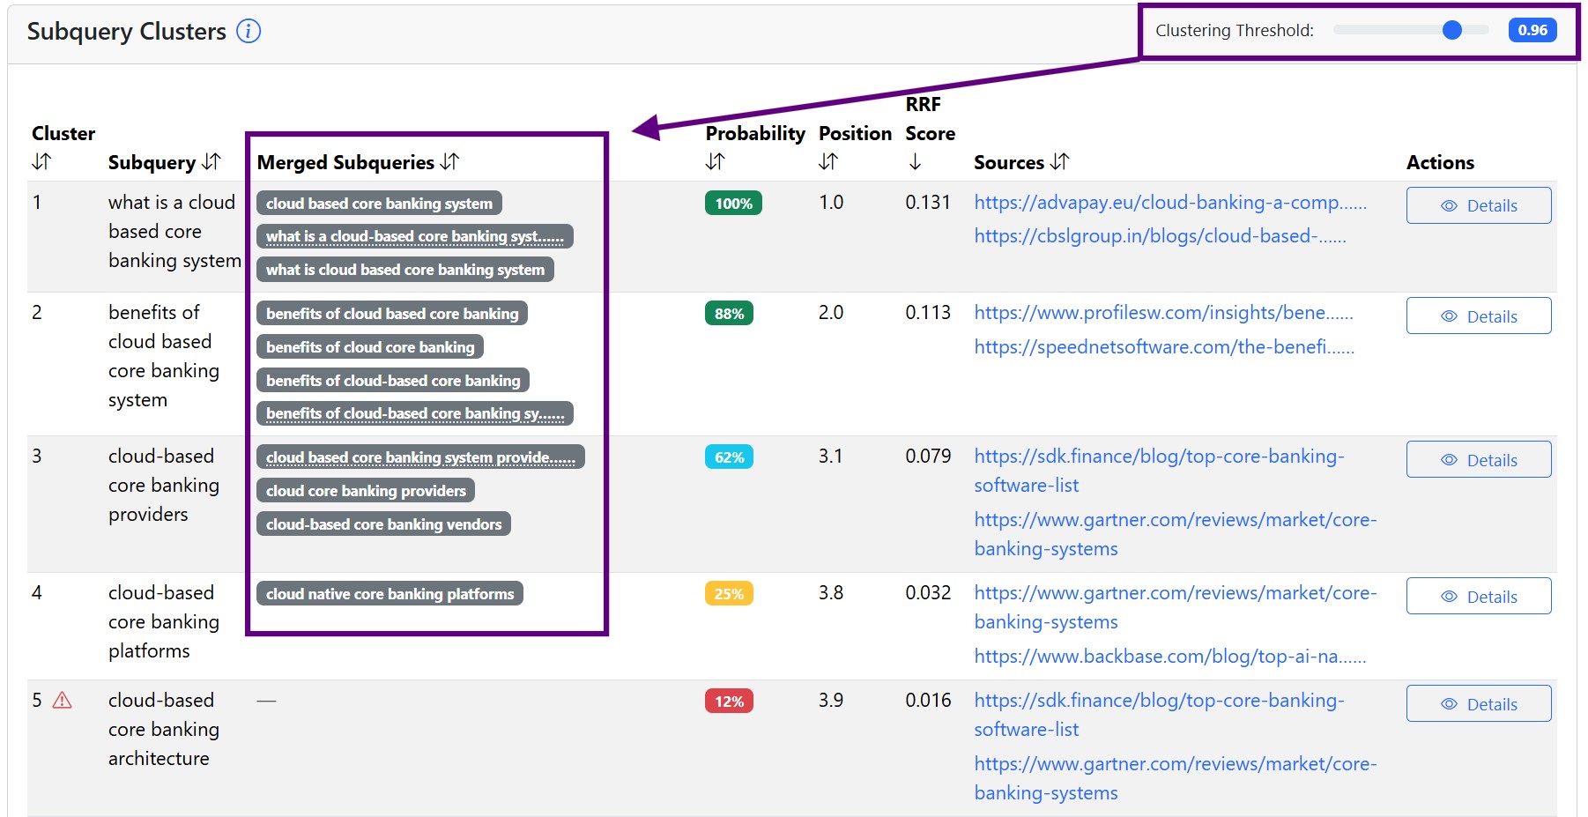Visit the profilesw.com insights link
The width and height of the screenshot is (1588, 817).
tap(1162, 313)
